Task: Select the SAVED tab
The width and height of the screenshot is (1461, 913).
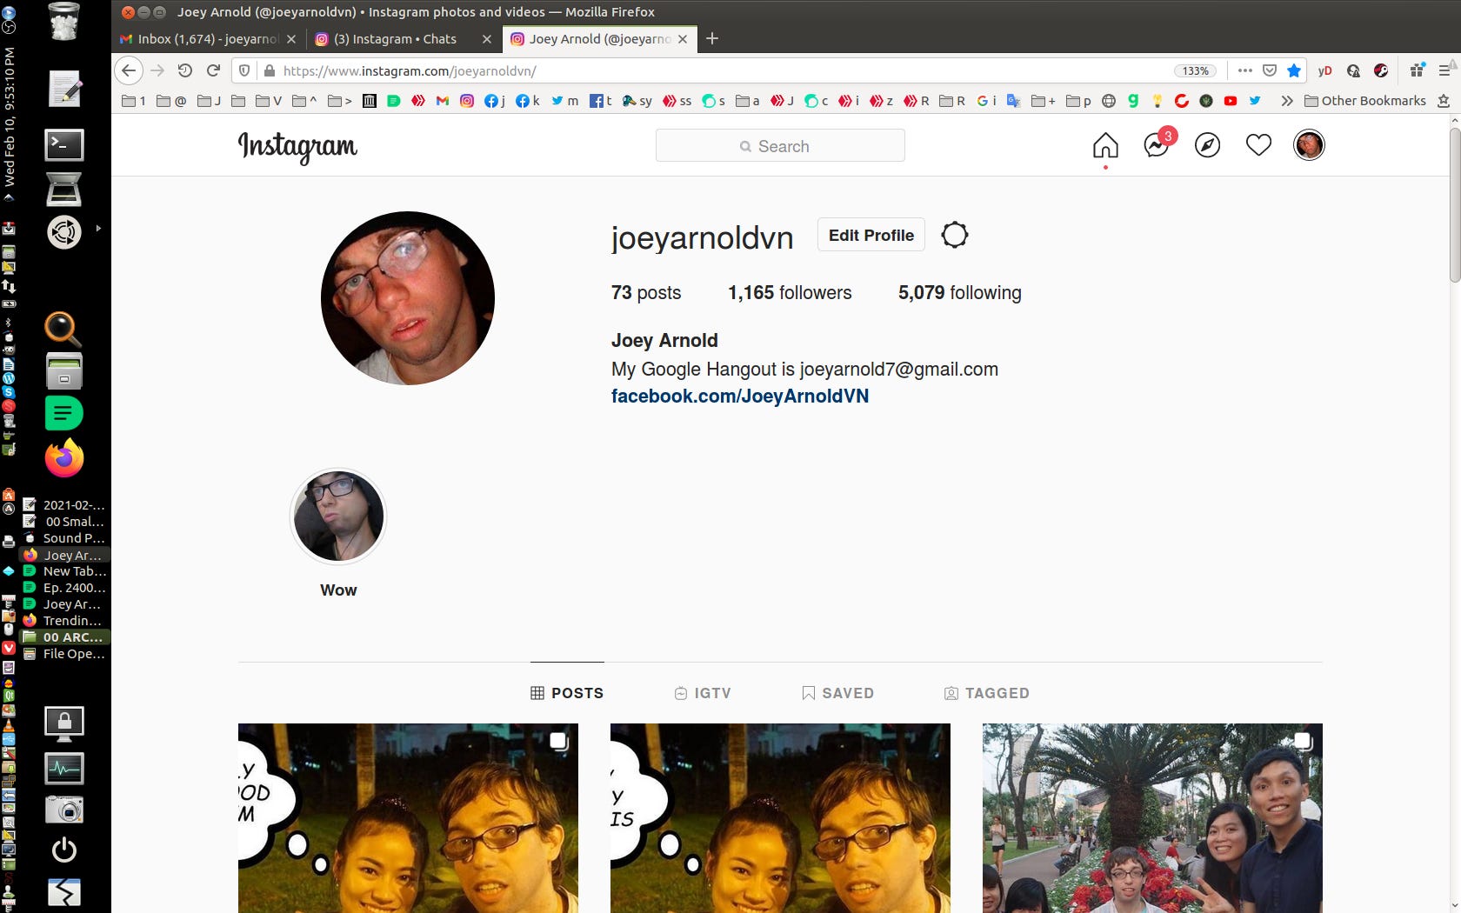Action: tap(837, 693)
